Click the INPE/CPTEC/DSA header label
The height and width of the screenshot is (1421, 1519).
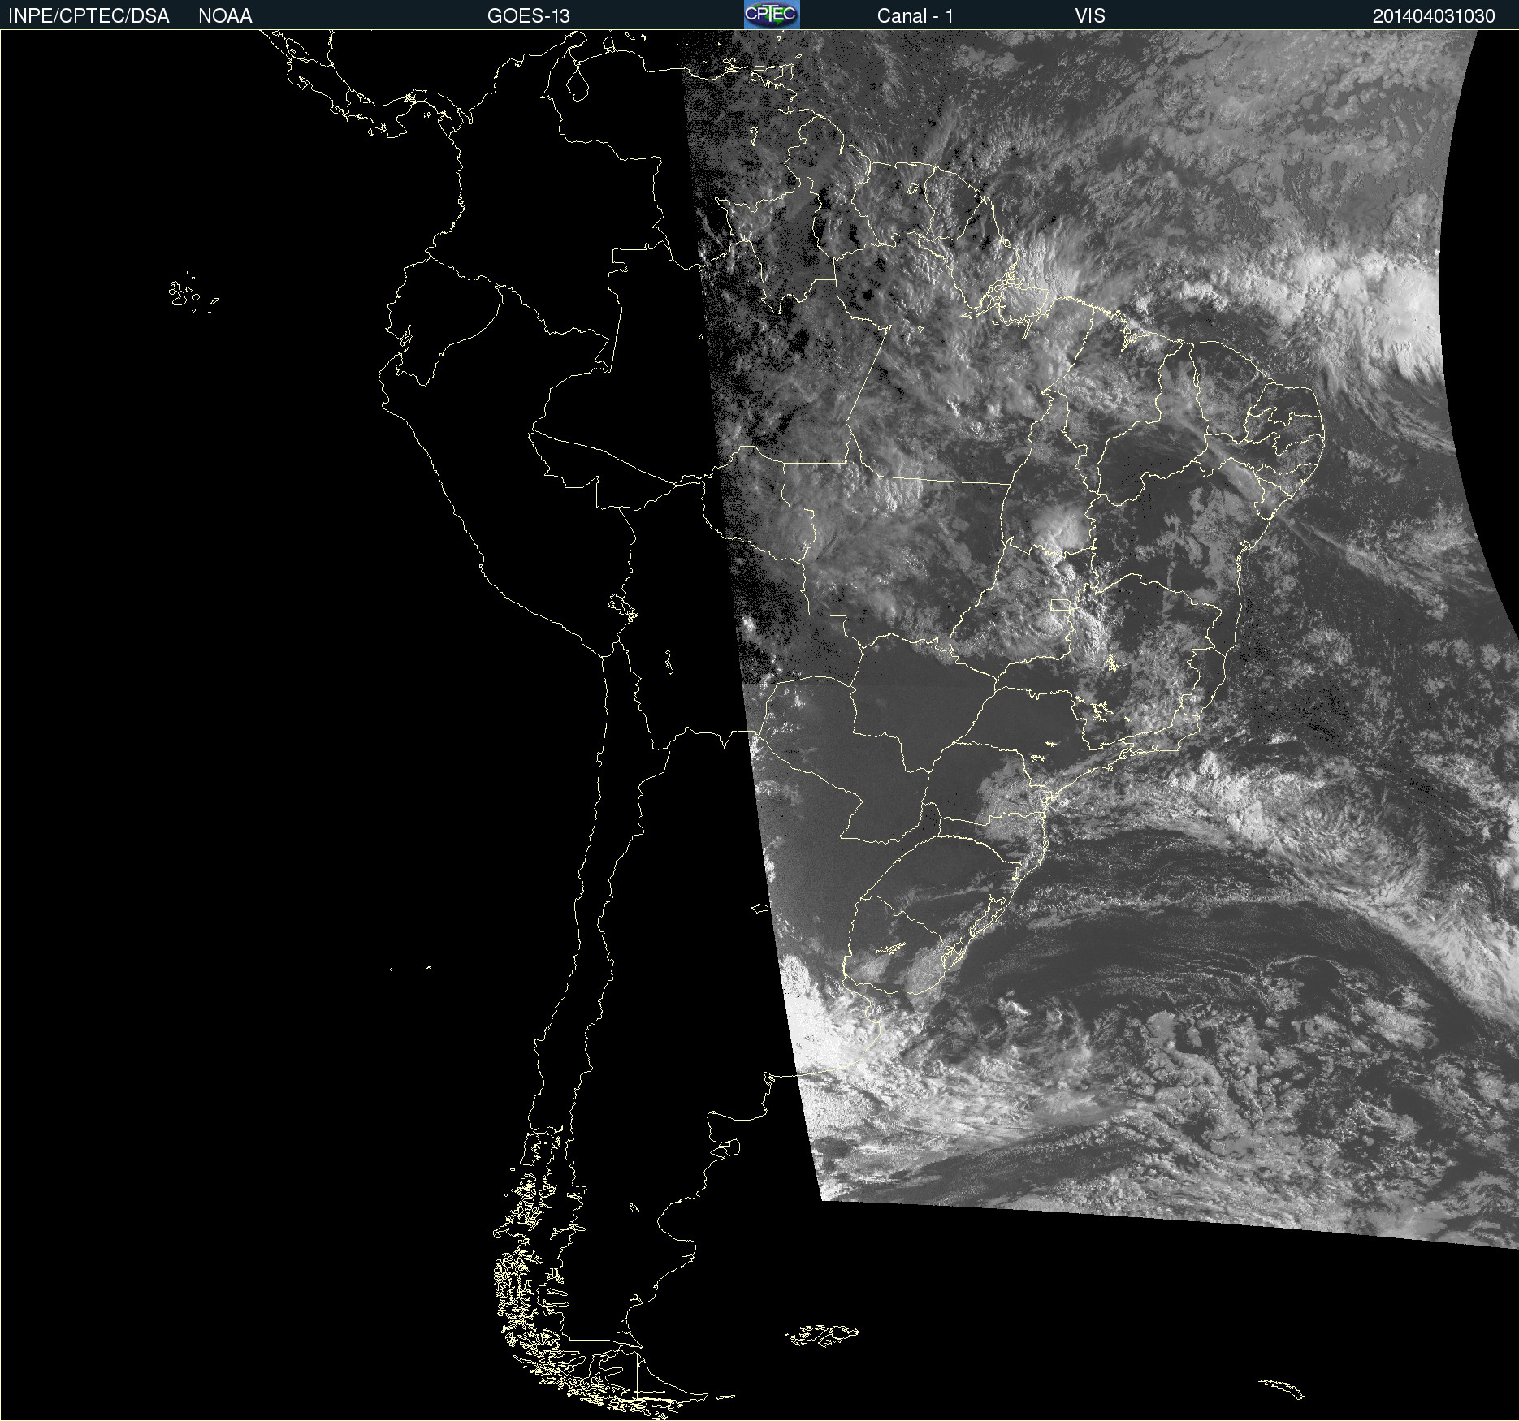tap(89, 16)
